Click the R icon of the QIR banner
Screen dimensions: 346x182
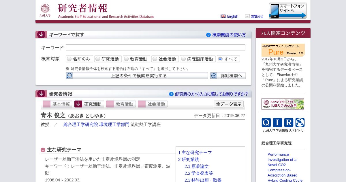click(x=289, y=122)
